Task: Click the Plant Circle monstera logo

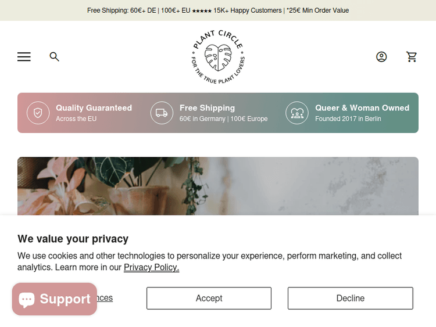Action: tap(218, 57)
